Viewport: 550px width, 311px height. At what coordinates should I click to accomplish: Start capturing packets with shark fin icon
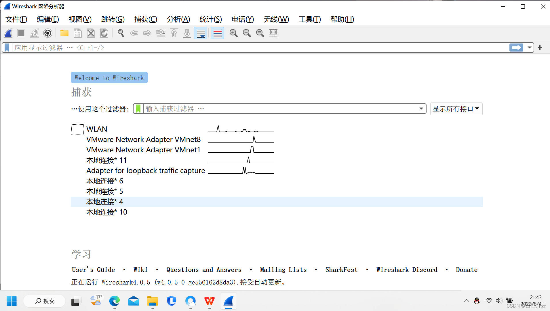pyautogui.click(x=8, y=33)
